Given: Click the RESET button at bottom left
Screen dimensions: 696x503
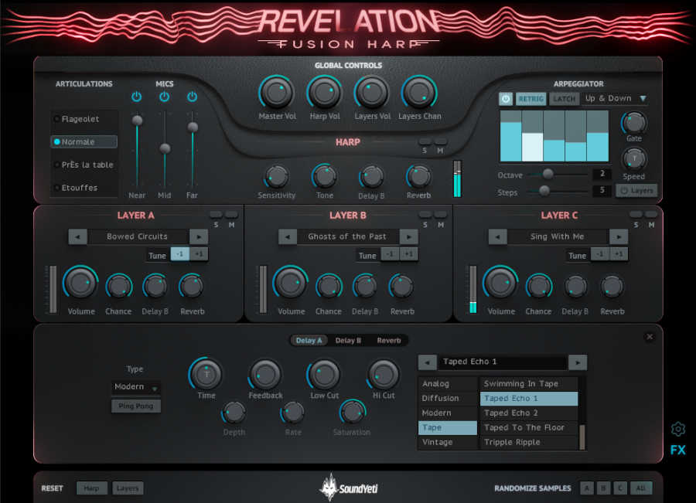Looking at the screenshot, I should 51,488.
